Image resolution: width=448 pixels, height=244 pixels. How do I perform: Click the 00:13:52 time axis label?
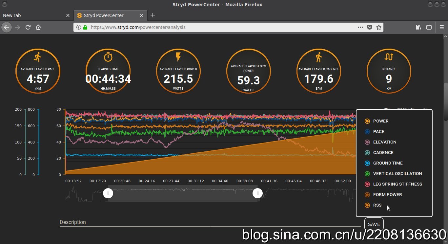click(x=73, y=181)
